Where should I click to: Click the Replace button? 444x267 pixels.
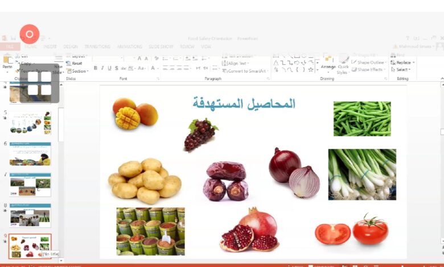403,62
